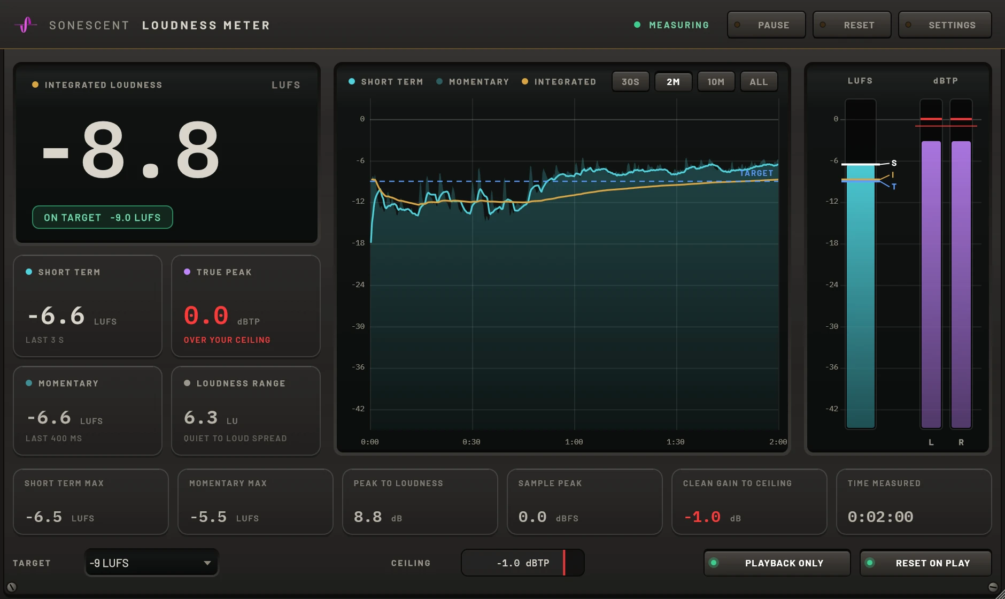
Task: Open the Settings panel
Action: (945, 25)
